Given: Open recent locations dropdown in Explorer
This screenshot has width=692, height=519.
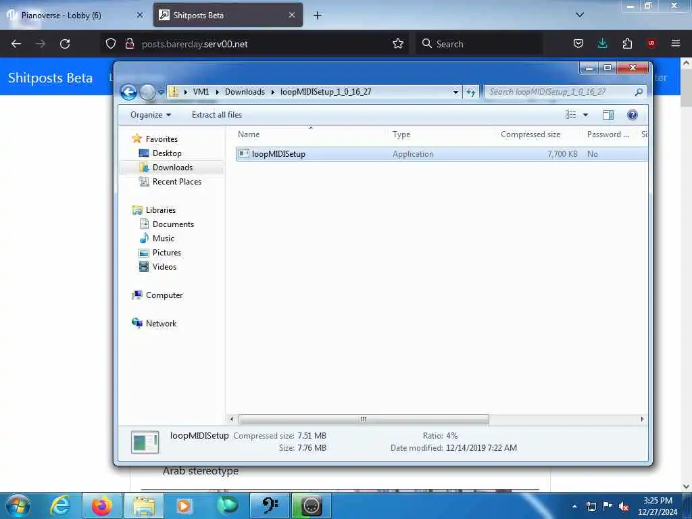Looking at the screenshot, I should point(161,92).
